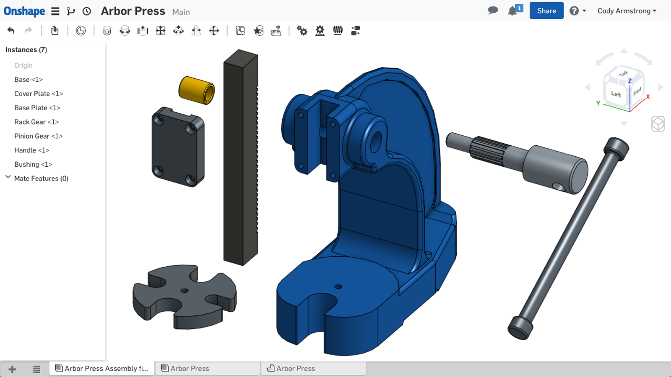The width and height of the screenshot is (671, 377).
Task: Select Pinion Gear <1> in instances list
Action: pyautogui.click(x=38, y=136)
